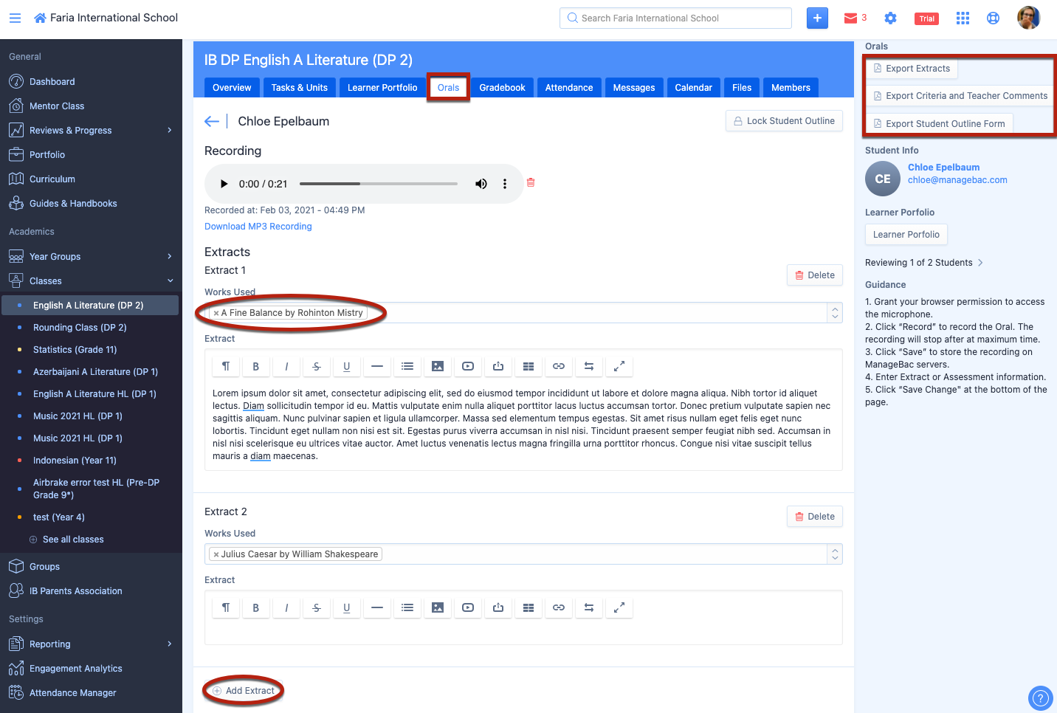This screenshot has height=713, width=1057.
Task: Mute the recording volume speaker icon
Action: pos(481,184)
